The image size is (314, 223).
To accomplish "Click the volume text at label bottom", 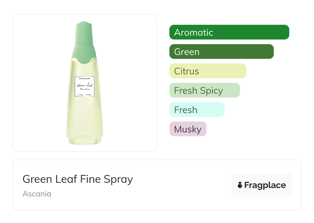I will click(x=85, y=94).
